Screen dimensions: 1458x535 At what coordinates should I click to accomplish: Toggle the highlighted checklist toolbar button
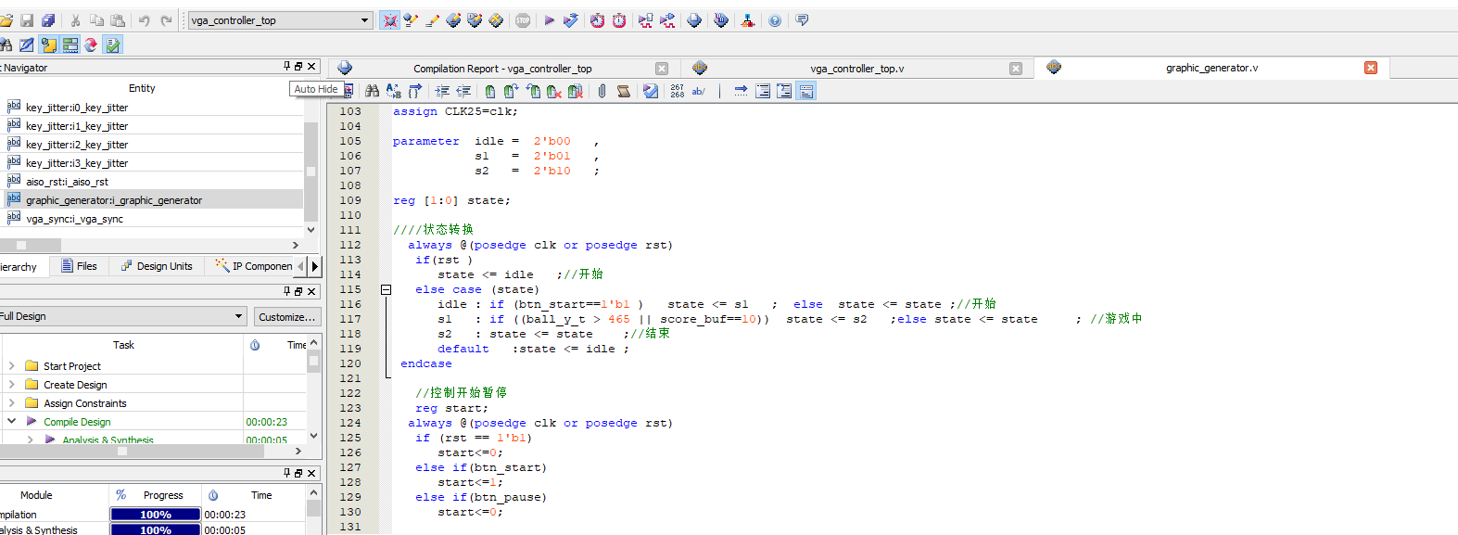coord(112,45)
